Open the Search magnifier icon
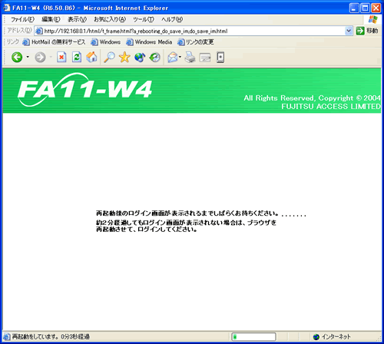This screenshot has width=384, height=344. [x=109, y=57]
